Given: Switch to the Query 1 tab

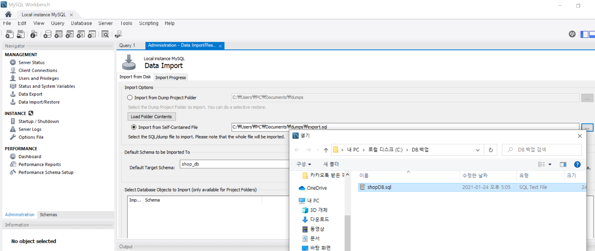Looking at the screenshot, I should coord(127,46).
